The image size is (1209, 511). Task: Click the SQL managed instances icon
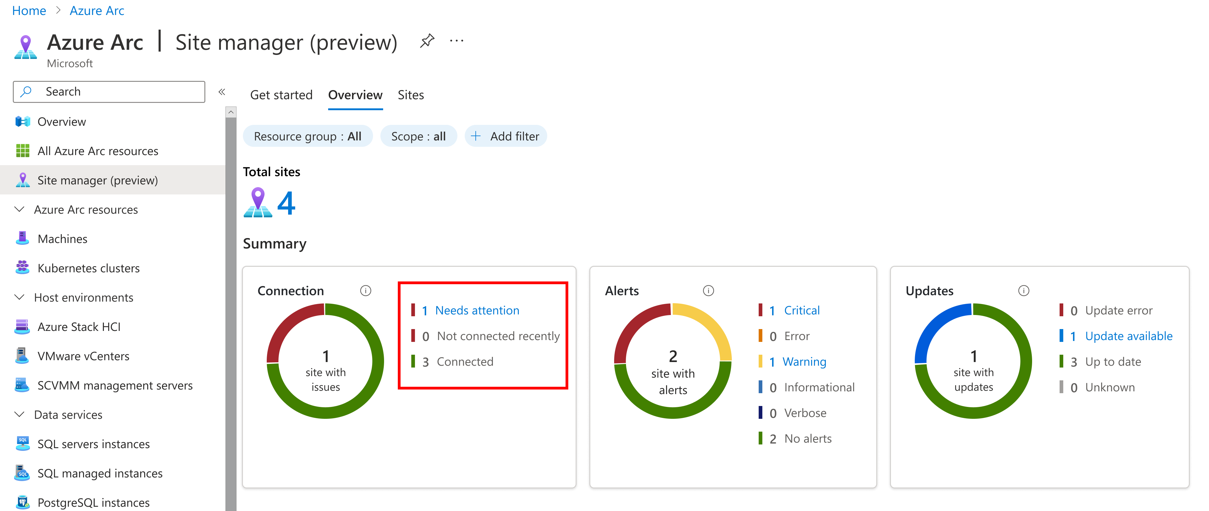[x=23, y=473]
